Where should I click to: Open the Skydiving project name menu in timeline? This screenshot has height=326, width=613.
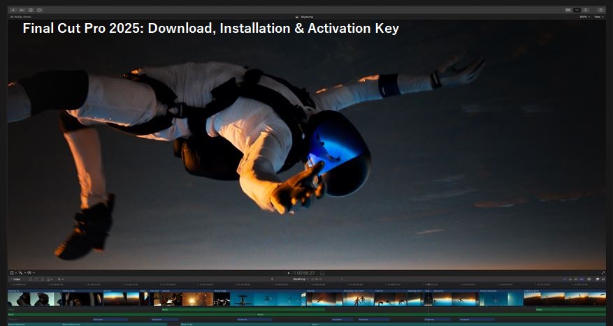(301, 279)
